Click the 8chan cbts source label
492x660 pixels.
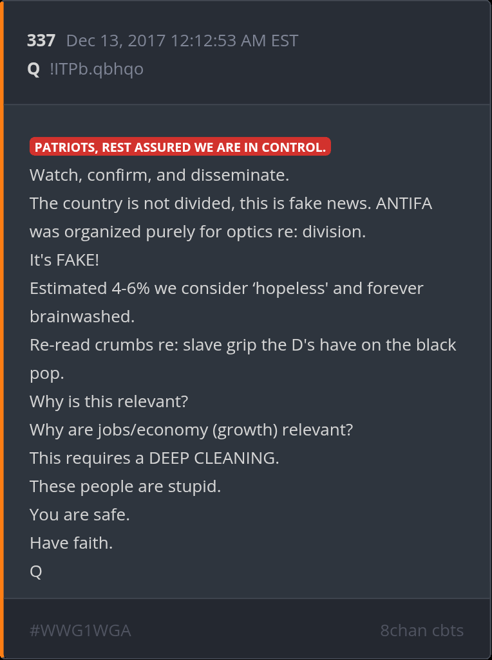[x=422, y=630]
